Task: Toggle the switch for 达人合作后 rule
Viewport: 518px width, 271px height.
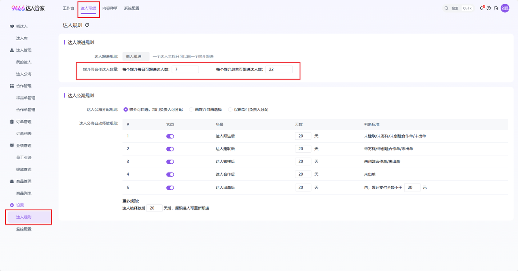Action: click(x=170, y=175)
